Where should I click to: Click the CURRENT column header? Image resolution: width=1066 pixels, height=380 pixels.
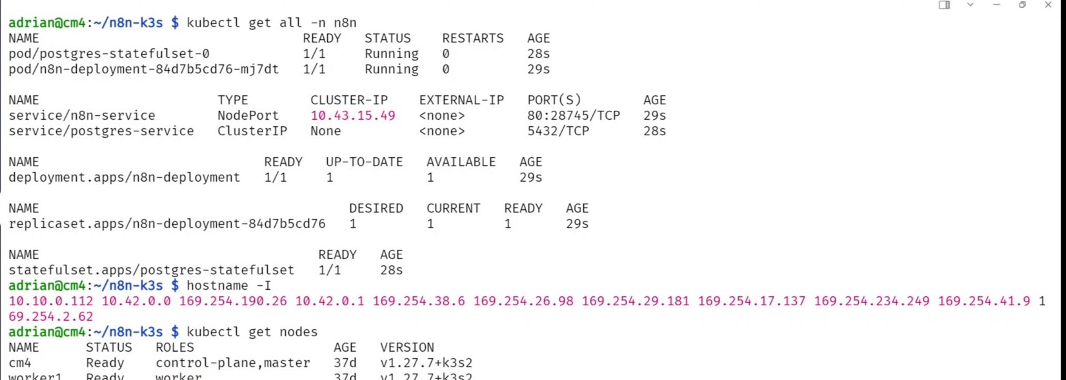454,209
